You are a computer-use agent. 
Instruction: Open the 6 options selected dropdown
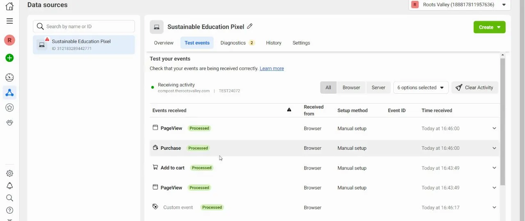point(421,88)
